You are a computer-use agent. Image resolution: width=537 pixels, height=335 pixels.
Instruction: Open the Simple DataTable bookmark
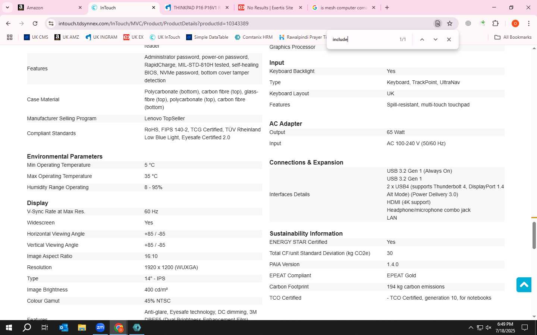tap(207, 37)
